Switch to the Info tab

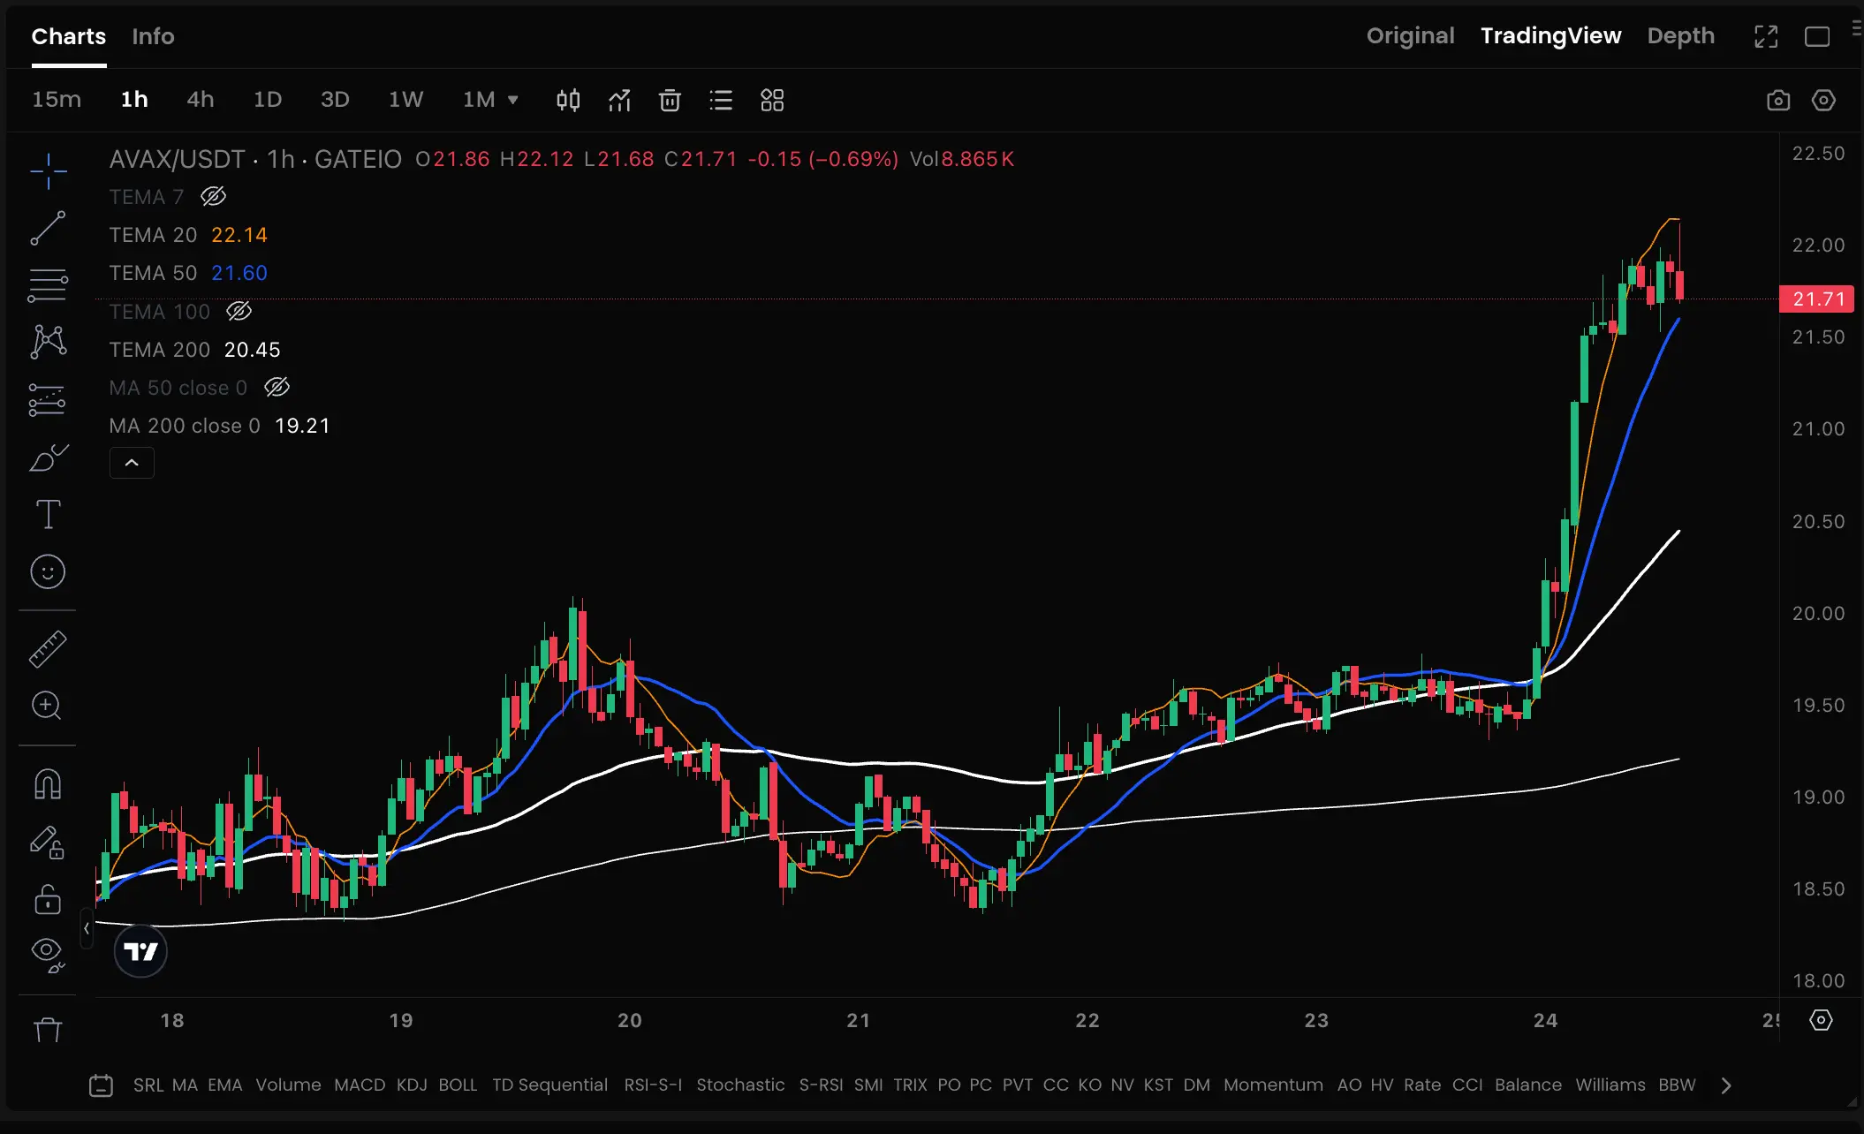point(153,36)
